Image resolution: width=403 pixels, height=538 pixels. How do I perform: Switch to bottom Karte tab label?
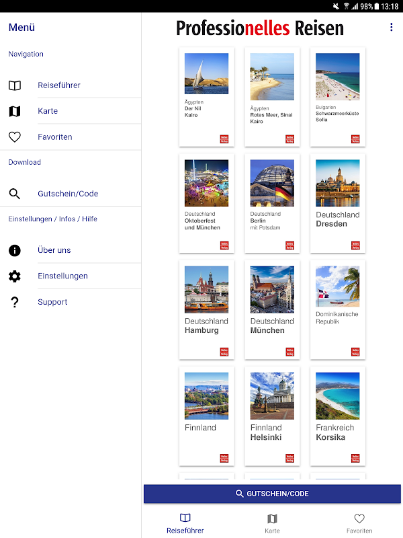coord(272,531)
